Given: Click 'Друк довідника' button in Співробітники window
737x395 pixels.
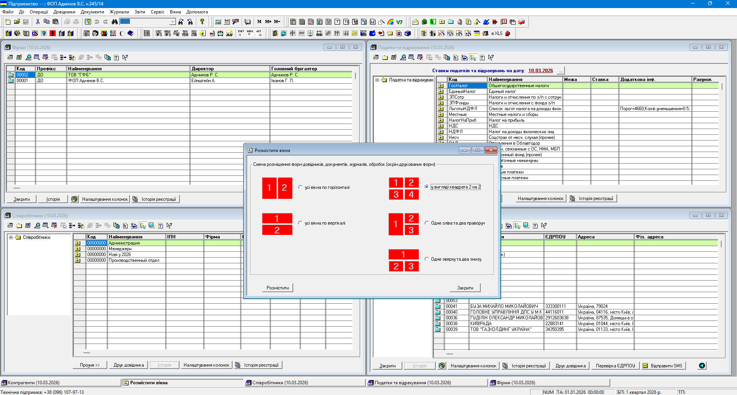Looking at the screenshot, I should pos(129,365).
